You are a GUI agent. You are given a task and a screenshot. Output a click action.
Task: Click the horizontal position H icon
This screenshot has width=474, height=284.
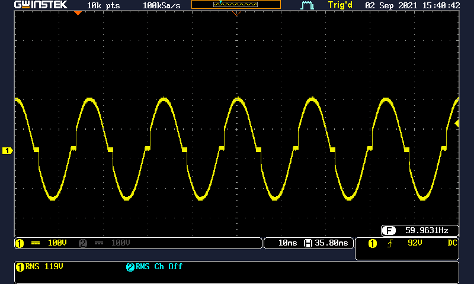(x=308, y=243)
